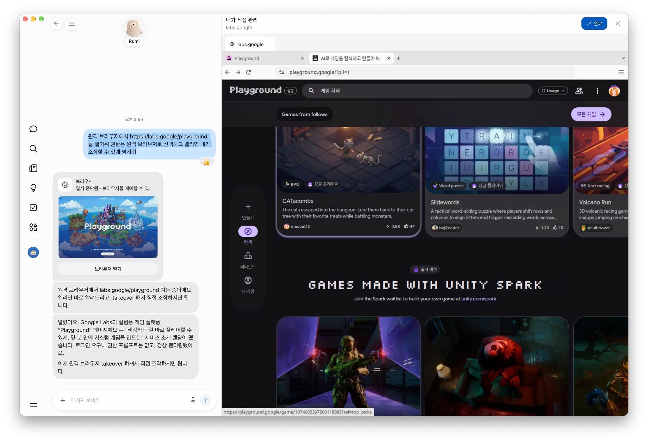Expand the tab list chevron
Image resolution: width=648 pixels, height=442 pixels.
[623, 58]
